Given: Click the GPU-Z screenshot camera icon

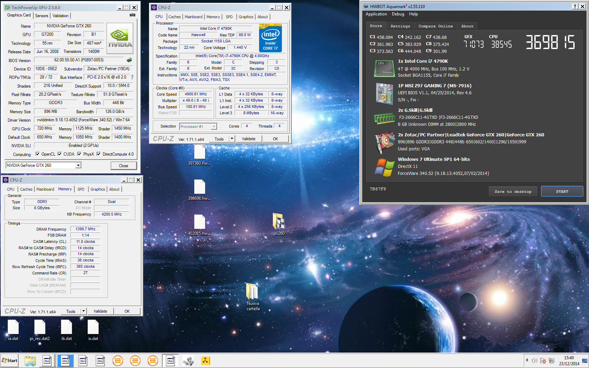Looking at the screenshot, I should click(133, 15).
